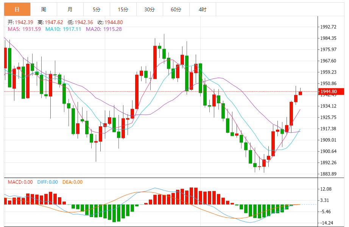Click the 1883.89 price axis label
Screen dimensions: 349x227
pos(328,174)
